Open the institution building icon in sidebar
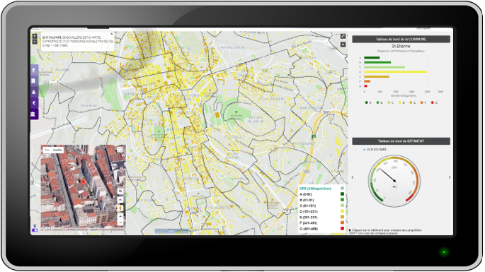 34,114
